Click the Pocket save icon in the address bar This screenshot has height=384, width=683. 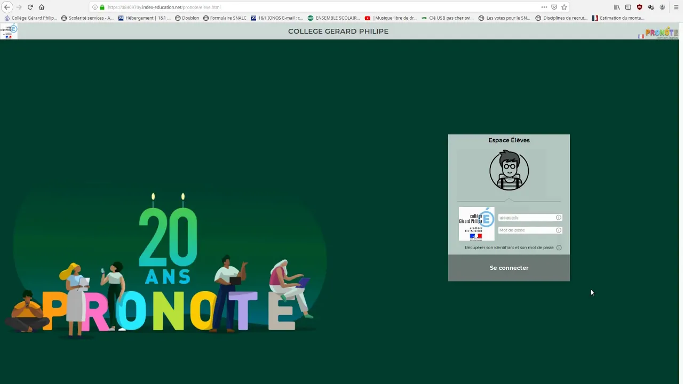(554, 7)
